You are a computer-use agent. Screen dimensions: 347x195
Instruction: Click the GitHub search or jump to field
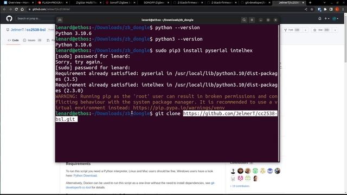point(35,18)
